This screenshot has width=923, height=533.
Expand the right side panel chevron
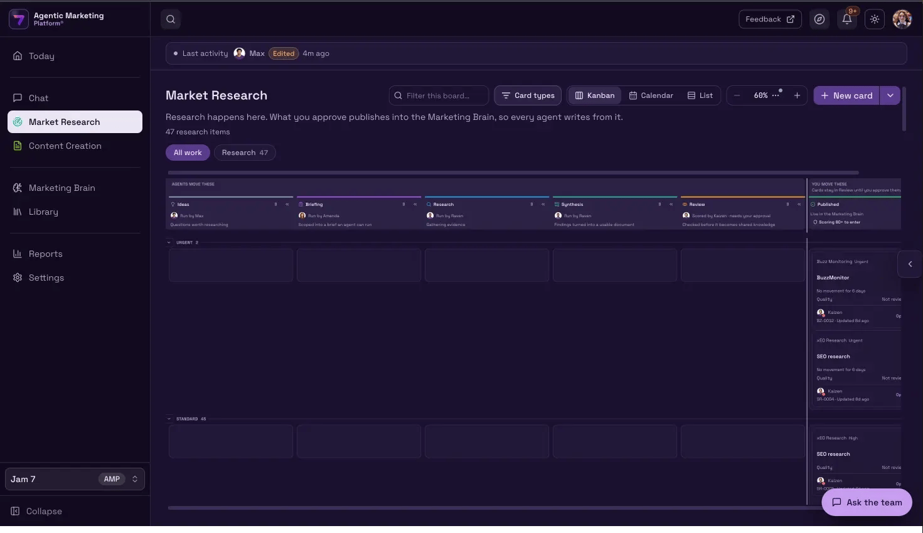(910, 264)
